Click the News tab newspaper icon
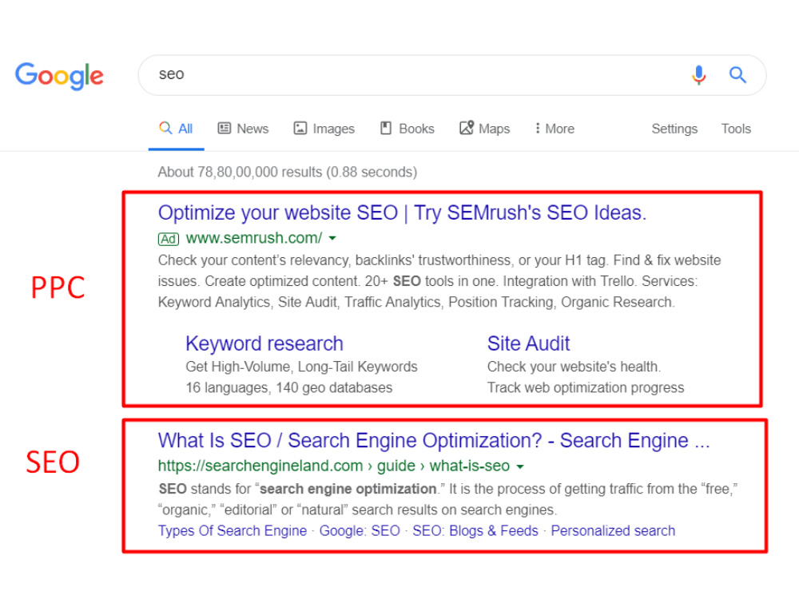799x599 pixels. [x=225, y=128]
